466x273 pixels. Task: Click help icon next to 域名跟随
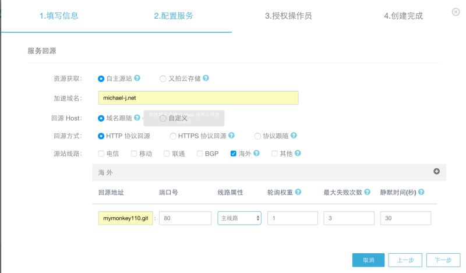tap(137, 118)
